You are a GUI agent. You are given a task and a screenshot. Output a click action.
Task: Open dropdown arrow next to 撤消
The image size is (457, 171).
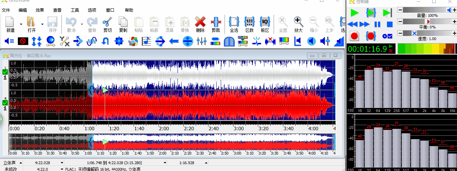coord(82,24)
